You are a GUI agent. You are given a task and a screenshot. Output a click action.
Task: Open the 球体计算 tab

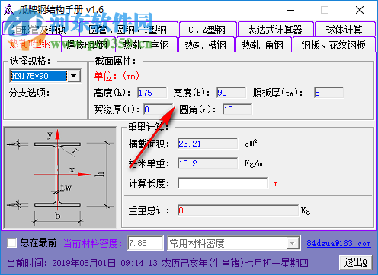coord(345,30)
